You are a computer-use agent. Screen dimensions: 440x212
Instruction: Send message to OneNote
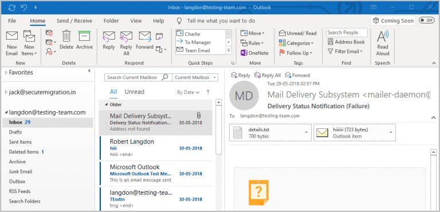point(254,53)
